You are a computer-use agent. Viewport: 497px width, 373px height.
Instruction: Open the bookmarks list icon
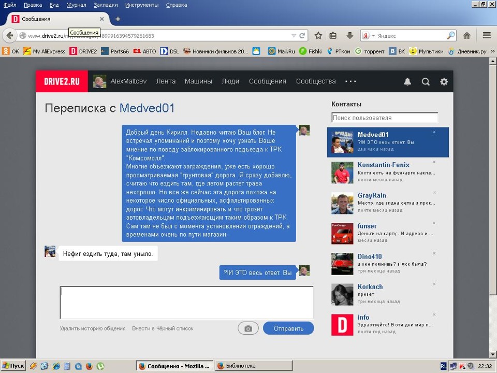coord(333,36)
